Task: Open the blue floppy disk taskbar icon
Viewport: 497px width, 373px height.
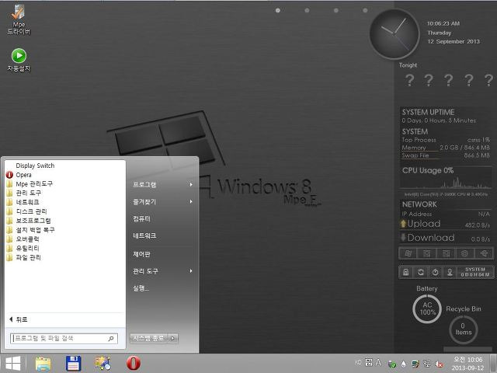Action: pyautogui.click(x=73, y=364)
